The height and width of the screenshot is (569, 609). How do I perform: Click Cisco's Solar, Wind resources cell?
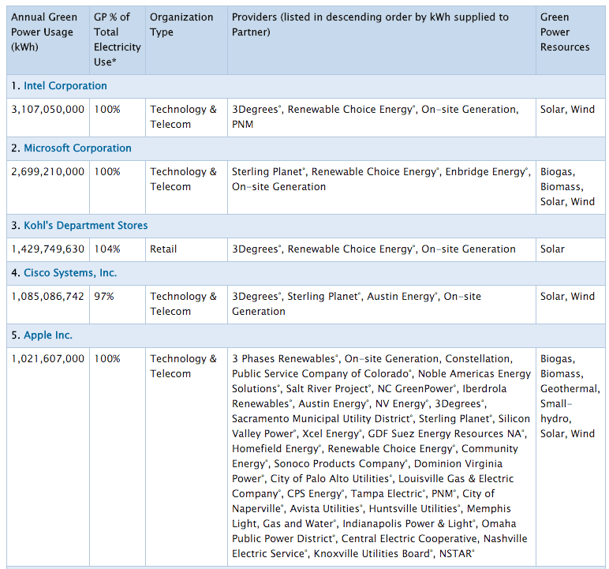pyautogui.click(x=570, y=305)
